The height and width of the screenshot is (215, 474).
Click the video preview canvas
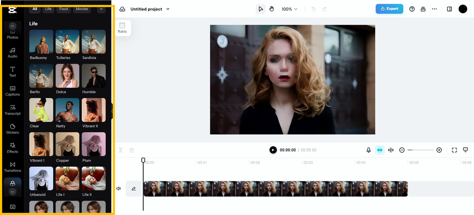point(293,79)
